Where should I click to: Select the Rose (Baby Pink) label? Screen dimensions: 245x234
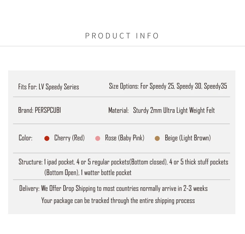[x=125, y=138]
